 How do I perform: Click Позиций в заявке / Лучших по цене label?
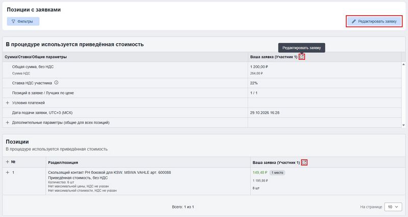point(43,93)
